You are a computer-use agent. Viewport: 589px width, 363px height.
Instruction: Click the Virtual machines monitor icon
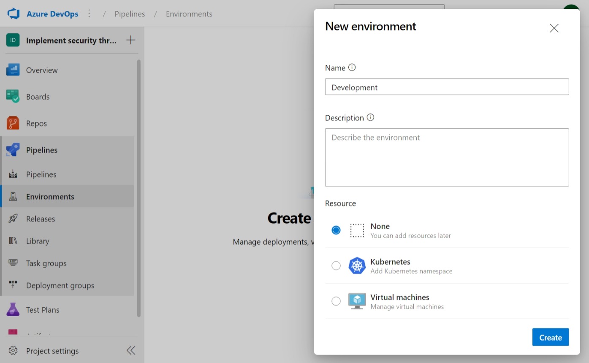coord(357,301)
